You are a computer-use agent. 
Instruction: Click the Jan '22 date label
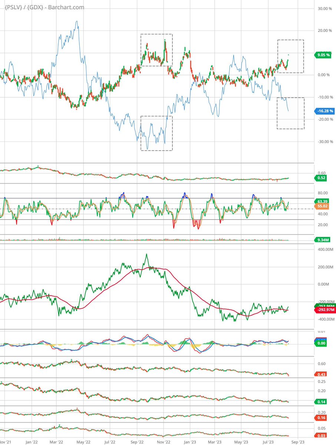point(32,442)
